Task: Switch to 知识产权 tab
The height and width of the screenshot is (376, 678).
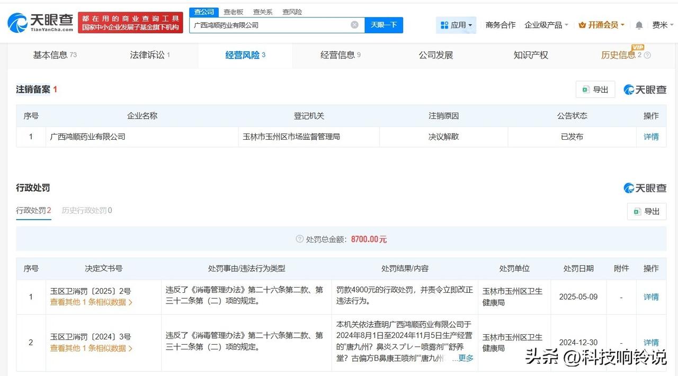Action: [x=531, y=55]
